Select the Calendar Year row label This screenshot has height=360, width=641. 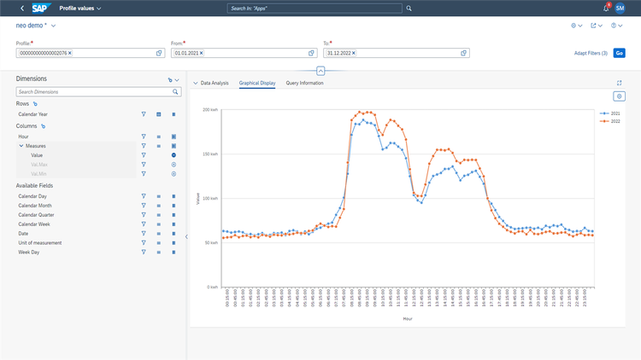point(32,114)
